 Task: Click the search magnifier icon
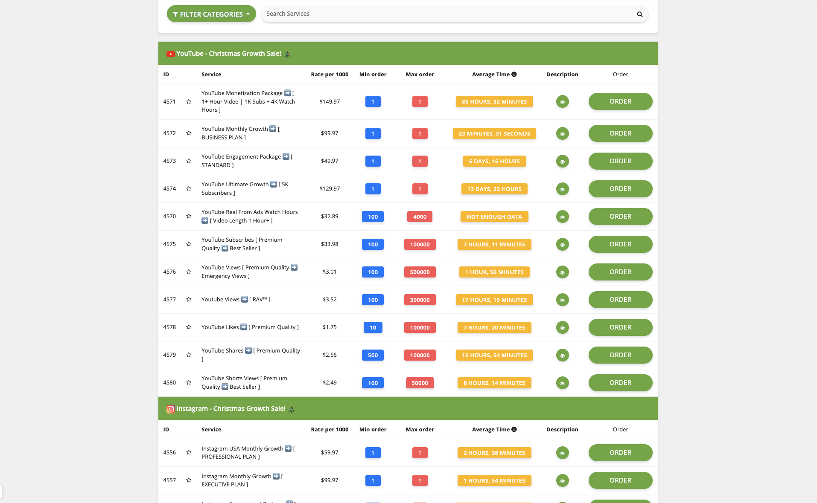pos(639,14)
